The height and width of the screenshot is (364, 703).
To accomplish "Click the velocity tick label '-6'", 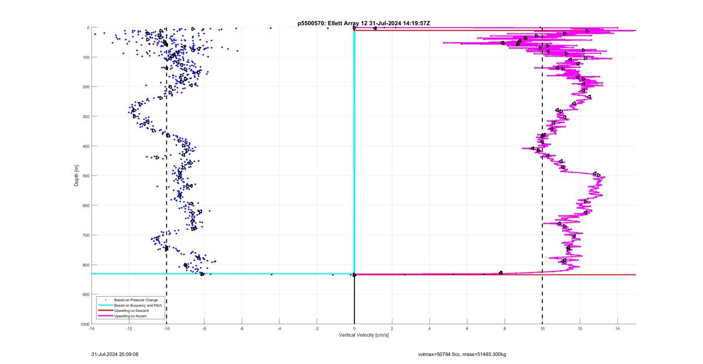I will (x=241, y=329).
